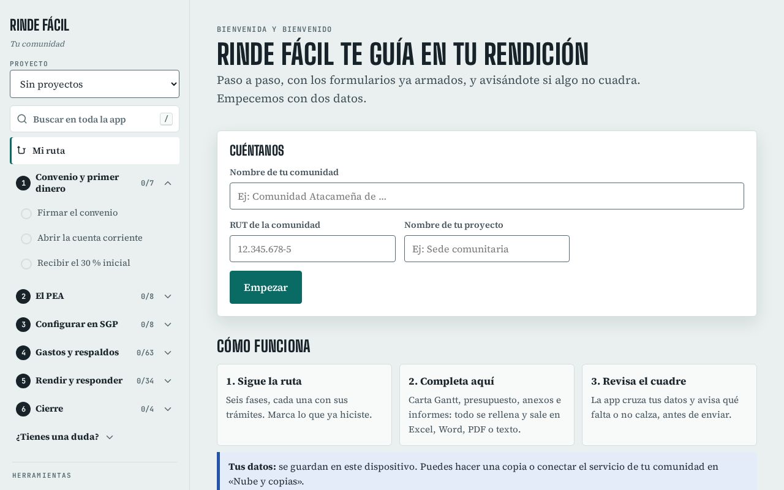Expand ¿Tienes una duda? section
This screenshot has height=490, width=784.
click(65, 437)
